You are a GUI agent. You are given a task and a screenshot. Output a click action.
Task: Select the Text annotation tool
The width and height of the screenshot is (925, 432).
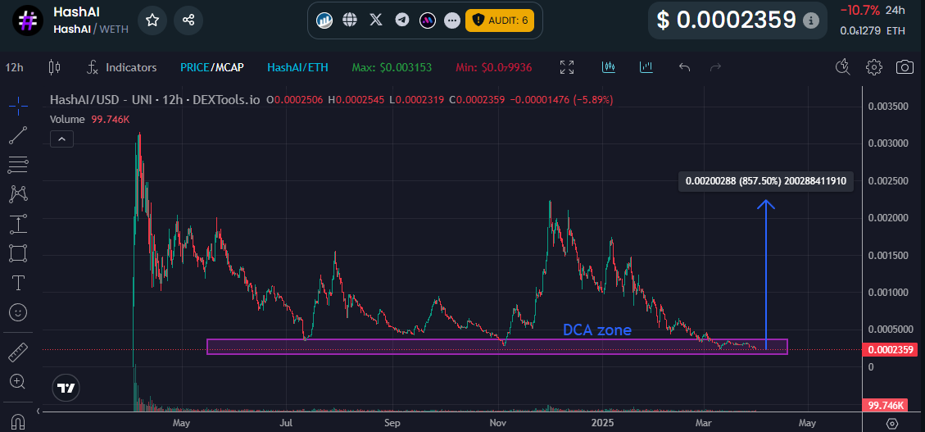pyautogui.click(x=18, y=283)
